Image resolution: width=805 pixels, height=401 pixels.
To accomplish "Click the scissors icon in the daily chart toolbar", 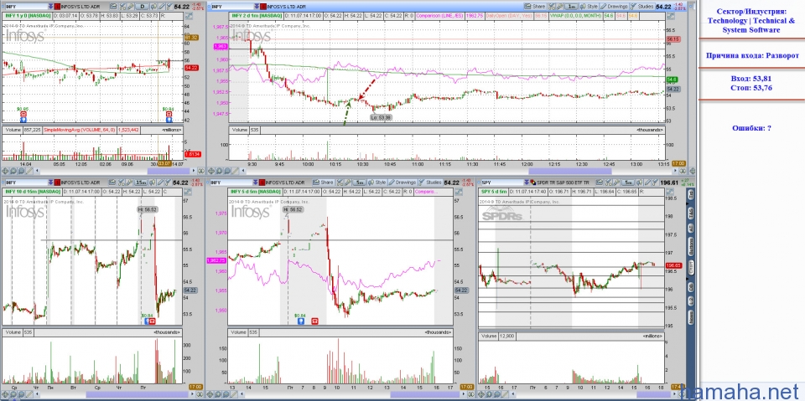I will 122,6.
